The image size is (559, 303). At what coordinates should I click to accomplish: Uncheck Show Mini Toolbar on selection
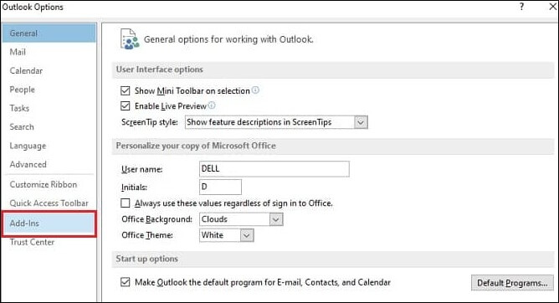pos(126,90)
